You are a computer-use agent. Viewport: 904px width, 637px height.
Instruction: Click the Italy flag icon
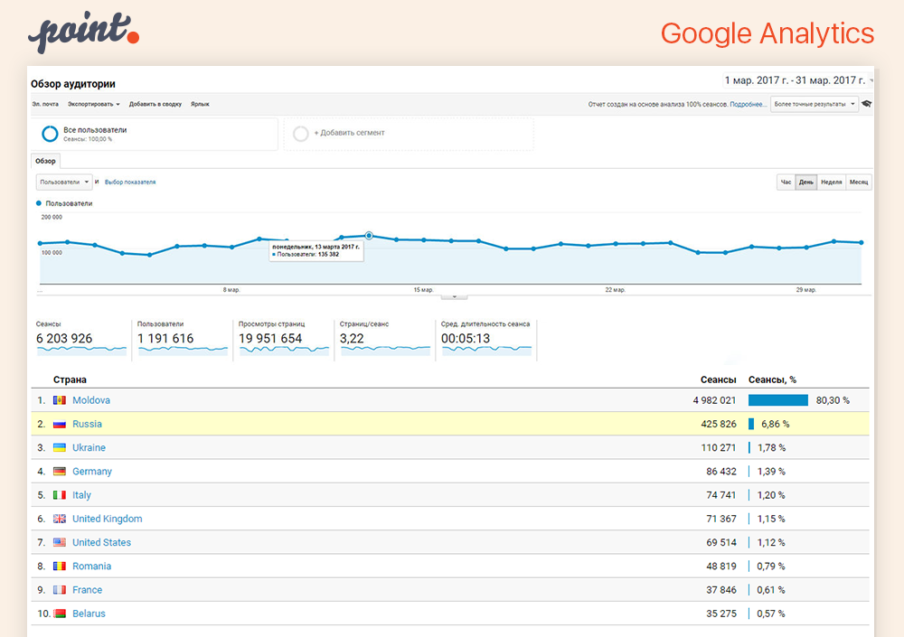tap(60, 494)
